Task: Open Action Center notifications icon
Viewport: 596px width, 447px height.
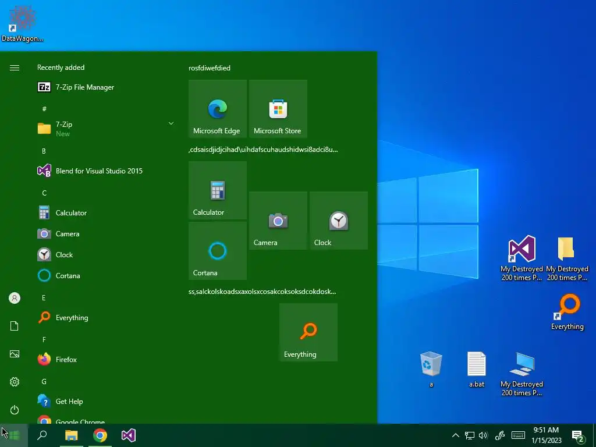Action: (579, 435)
